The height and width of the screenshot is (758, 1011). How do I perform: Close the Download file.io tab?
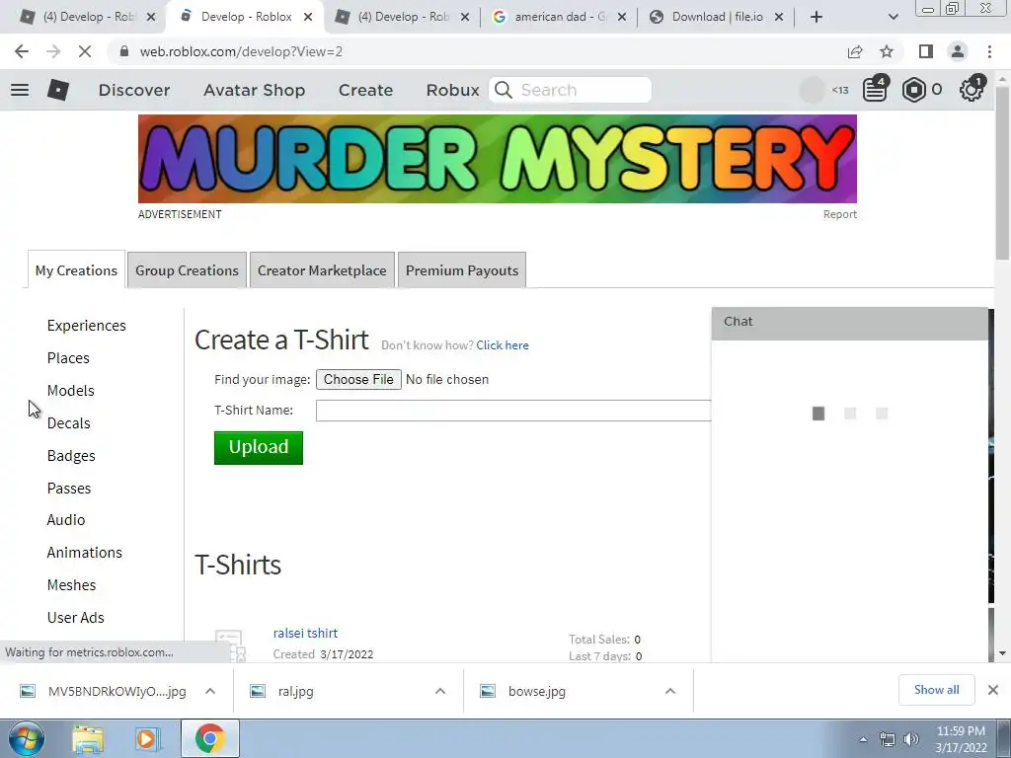[779, 18]
